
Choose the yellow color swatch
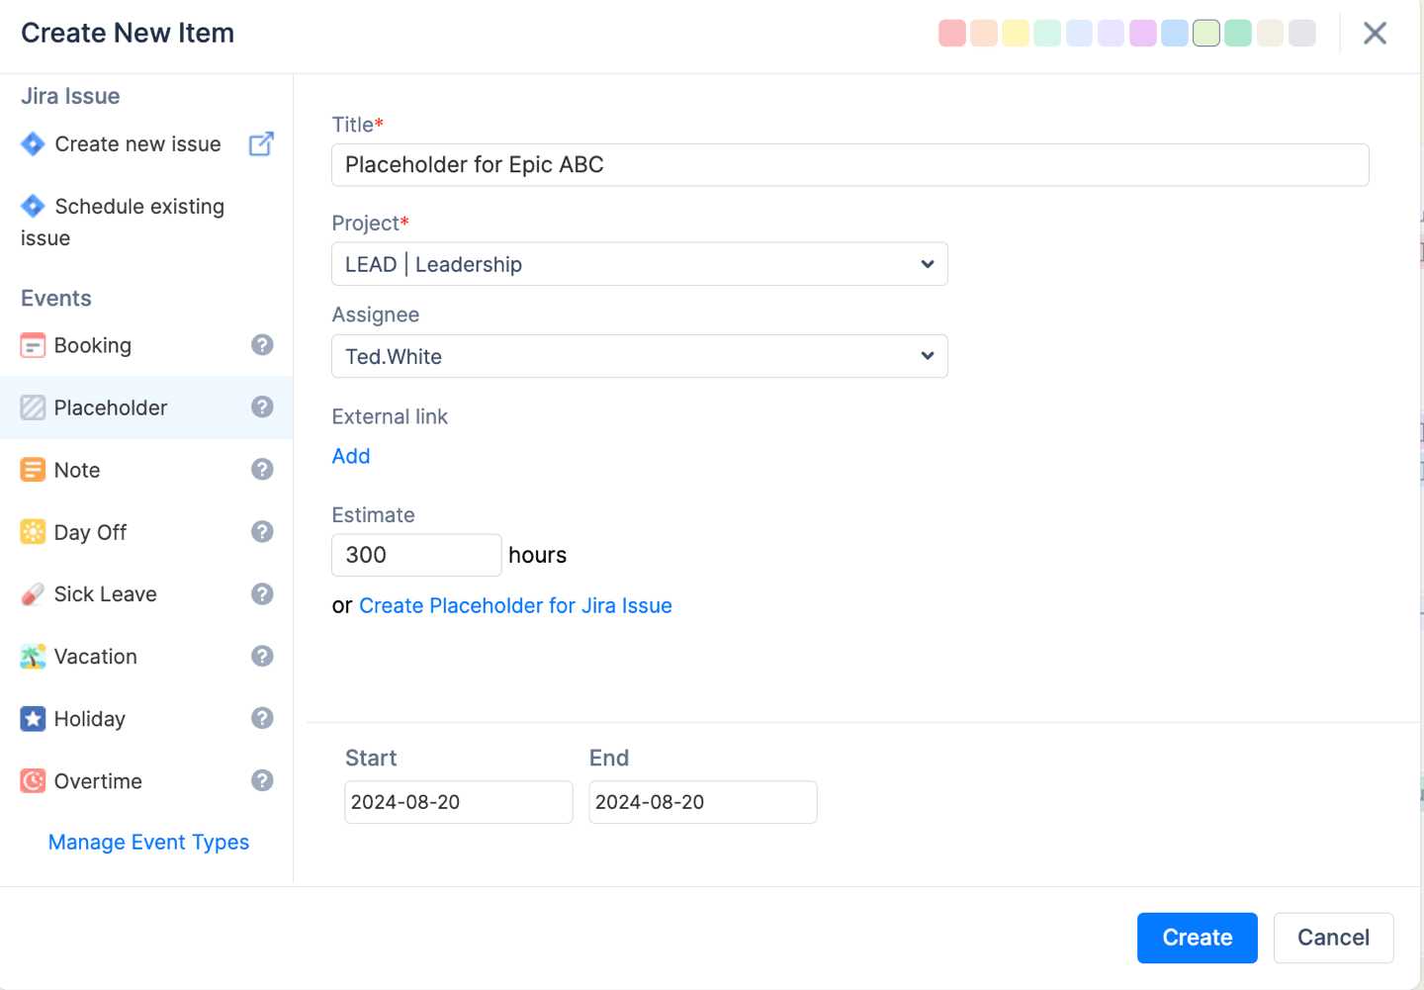tap(1016, 34)
